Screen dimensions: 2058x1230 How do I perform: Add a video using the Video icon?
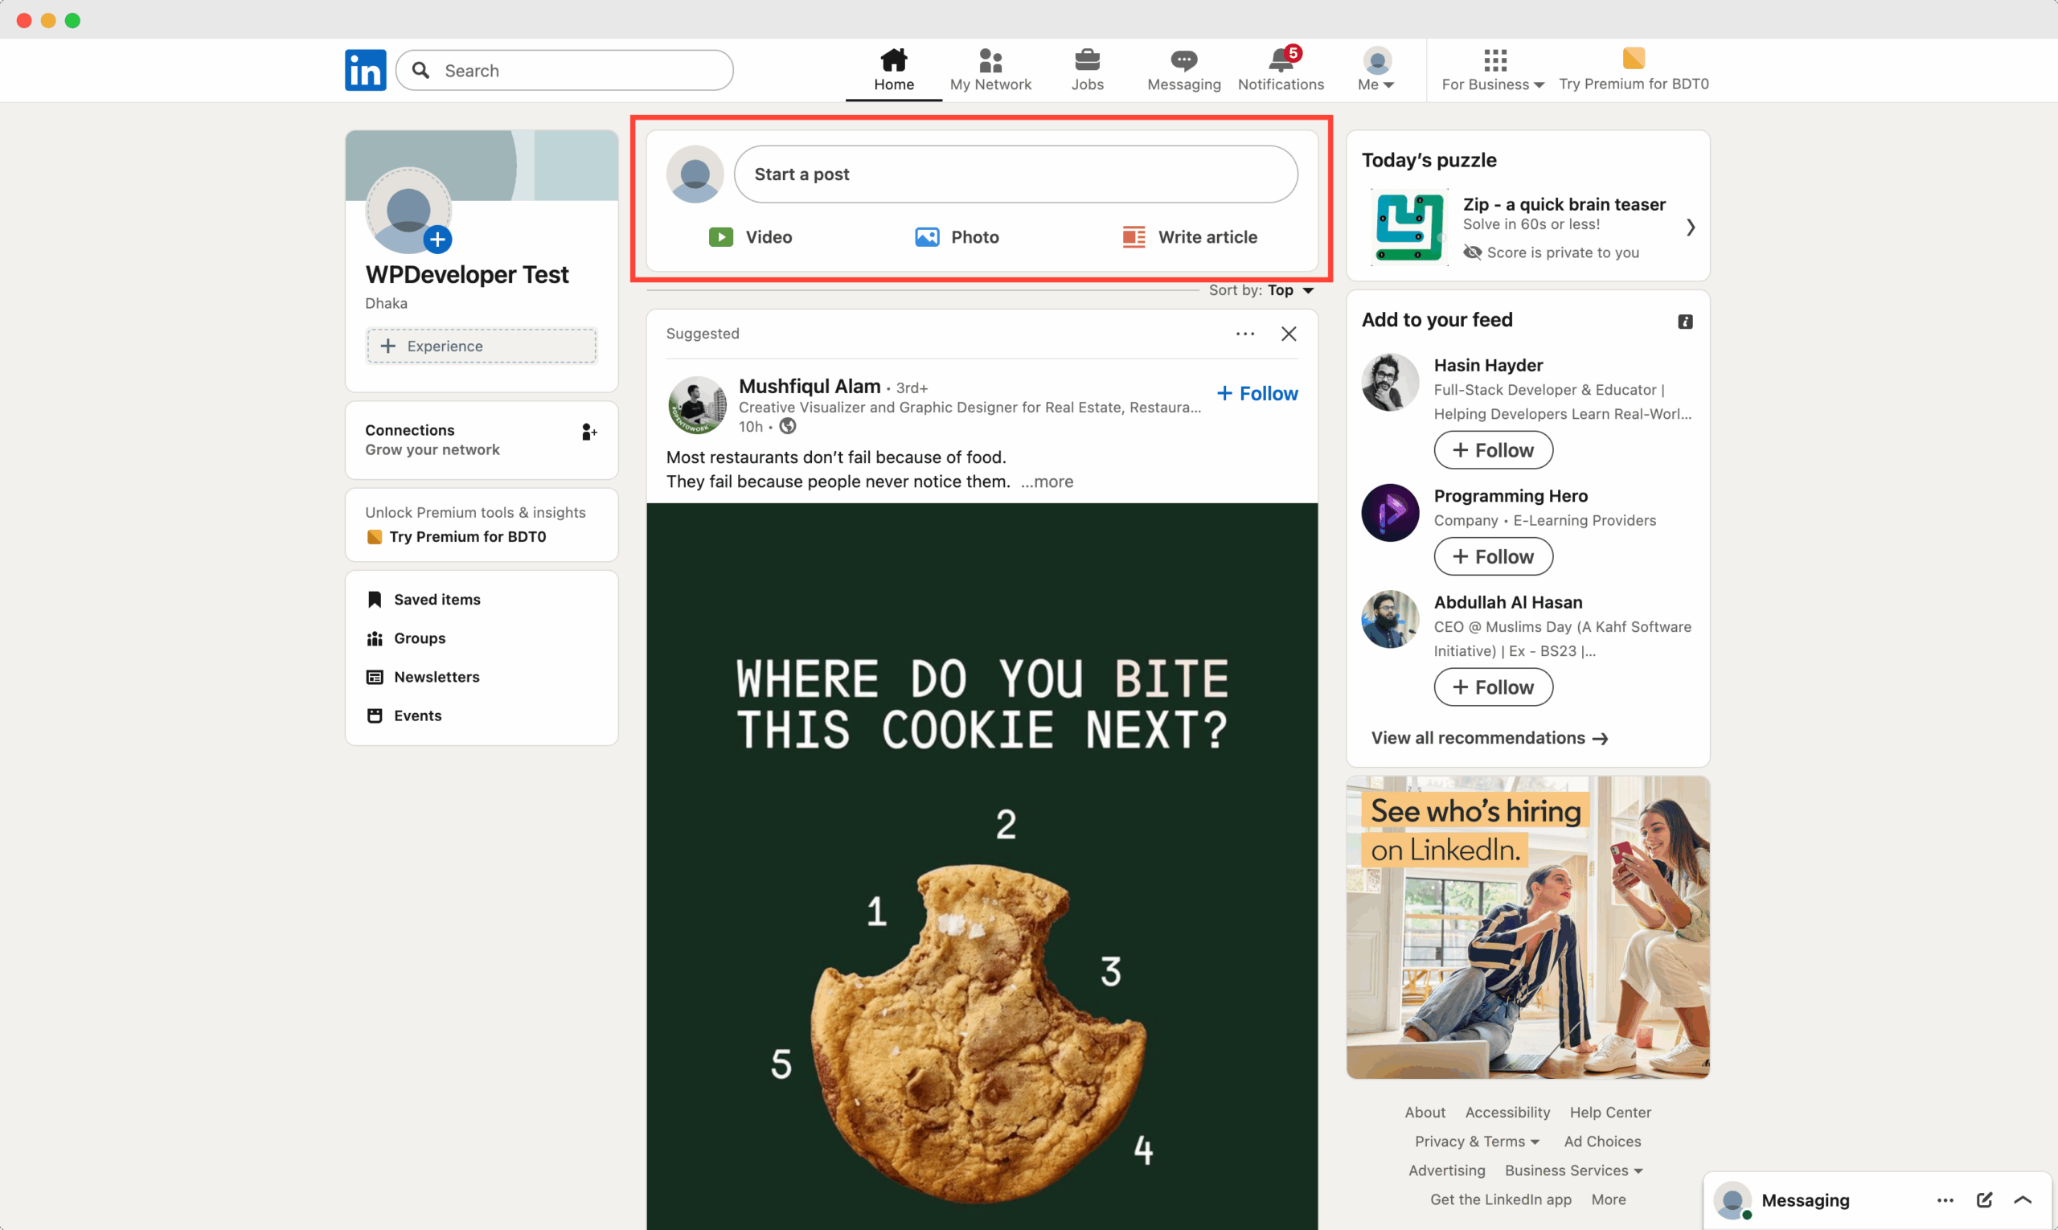(721, 237)
